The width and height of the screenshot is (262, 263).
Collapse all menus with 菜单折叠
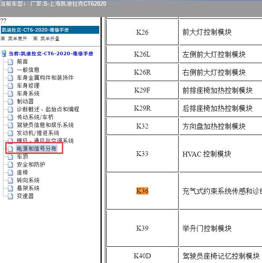pyautogui.click(x=50, y=39)
